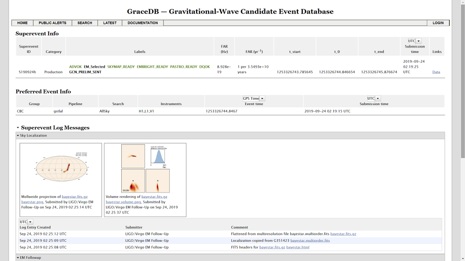Open the bayestar.png link
Screen dimensions: 465x261
(33, 202)
